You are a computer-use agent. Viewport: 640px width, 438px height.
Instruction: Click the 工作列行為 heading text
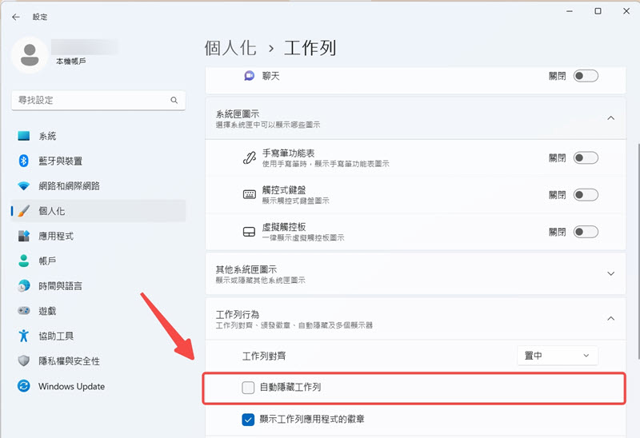(x=237, y=314)
